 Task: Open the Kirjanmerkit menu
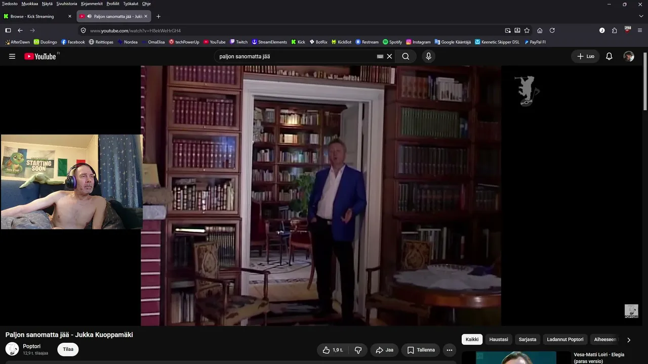92,4
